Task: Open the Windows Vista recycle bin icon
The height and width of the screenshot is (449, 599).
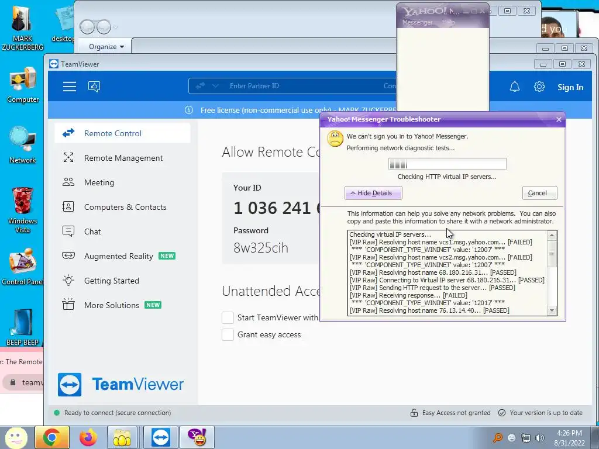Action: (23, 210)
